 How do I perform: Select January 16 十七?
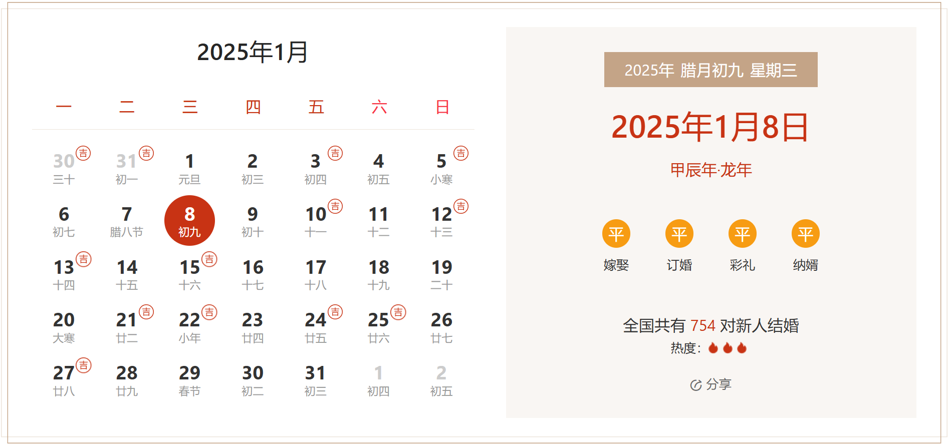coord(253,275)
